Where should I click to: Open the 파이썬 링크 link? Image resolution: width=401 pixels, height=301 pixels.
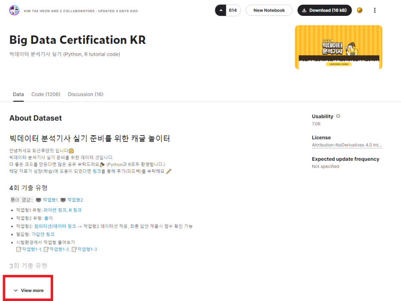(55, 210)
